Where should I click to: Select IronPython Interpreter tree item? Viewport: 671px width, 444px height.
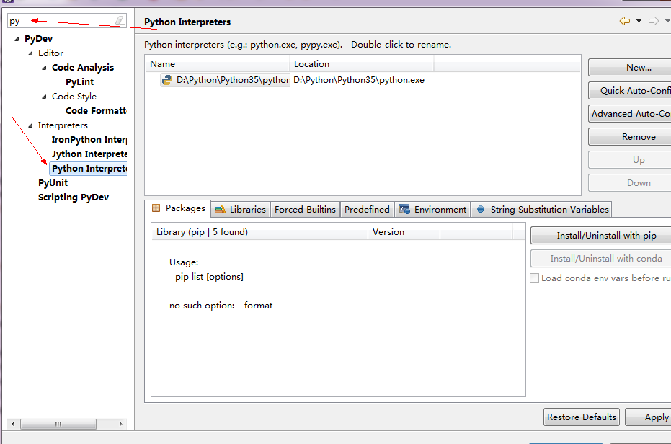point(89,140)
